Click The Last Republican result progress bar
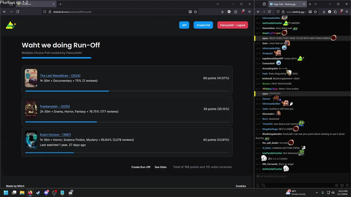Viewport: 351px width, 197px height. click(x=127, y=91)
